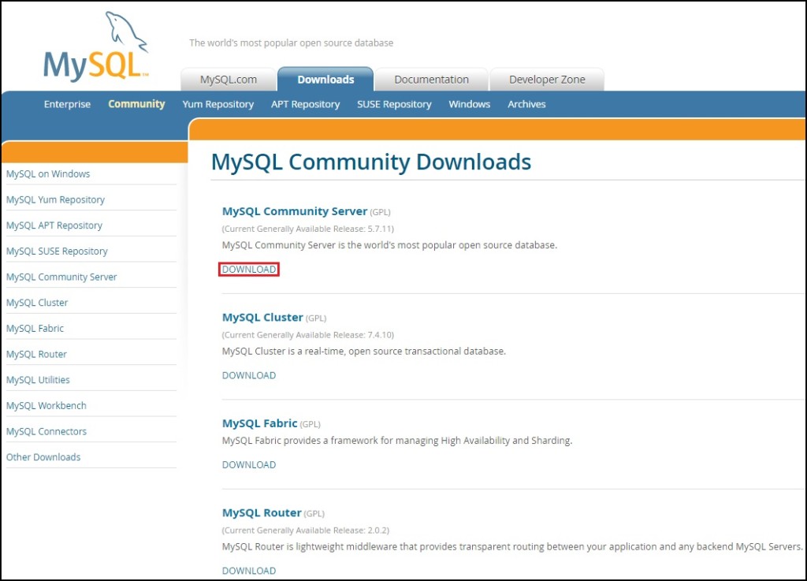Open the Developer Zone tab
The width and height of the screenshot is (807, 581).
coord(547,80)
